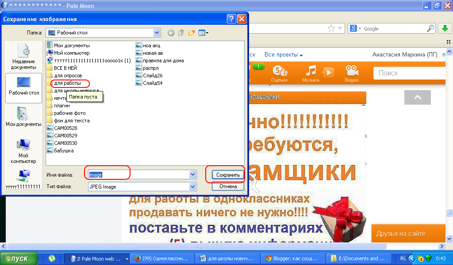This screenshot has height=265, width=453.
Task: Select image file распрл
Action: (147, 68)
